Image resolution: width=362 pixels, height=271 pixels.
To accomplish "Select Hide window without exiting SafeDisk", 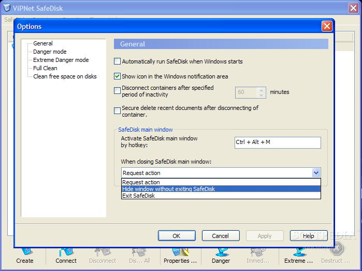I will pos(221,189).
